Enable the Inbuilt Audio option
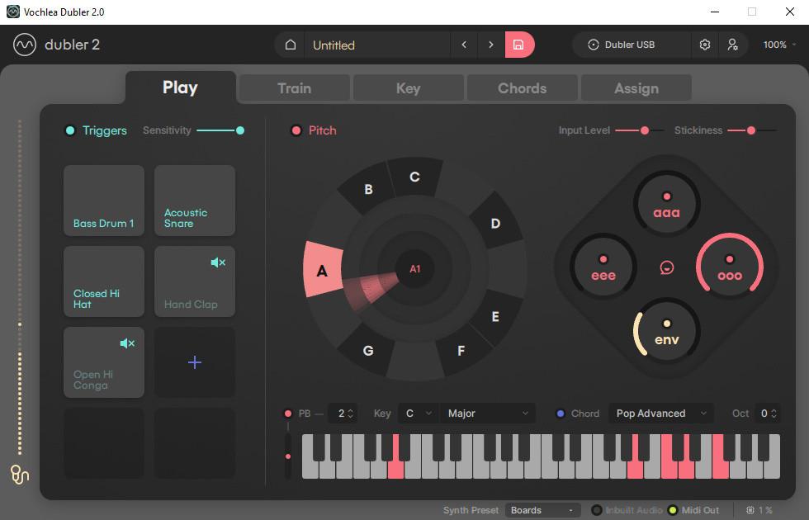Image resolution: width=809 pixels, height=520 pixels. click(598, 510)
